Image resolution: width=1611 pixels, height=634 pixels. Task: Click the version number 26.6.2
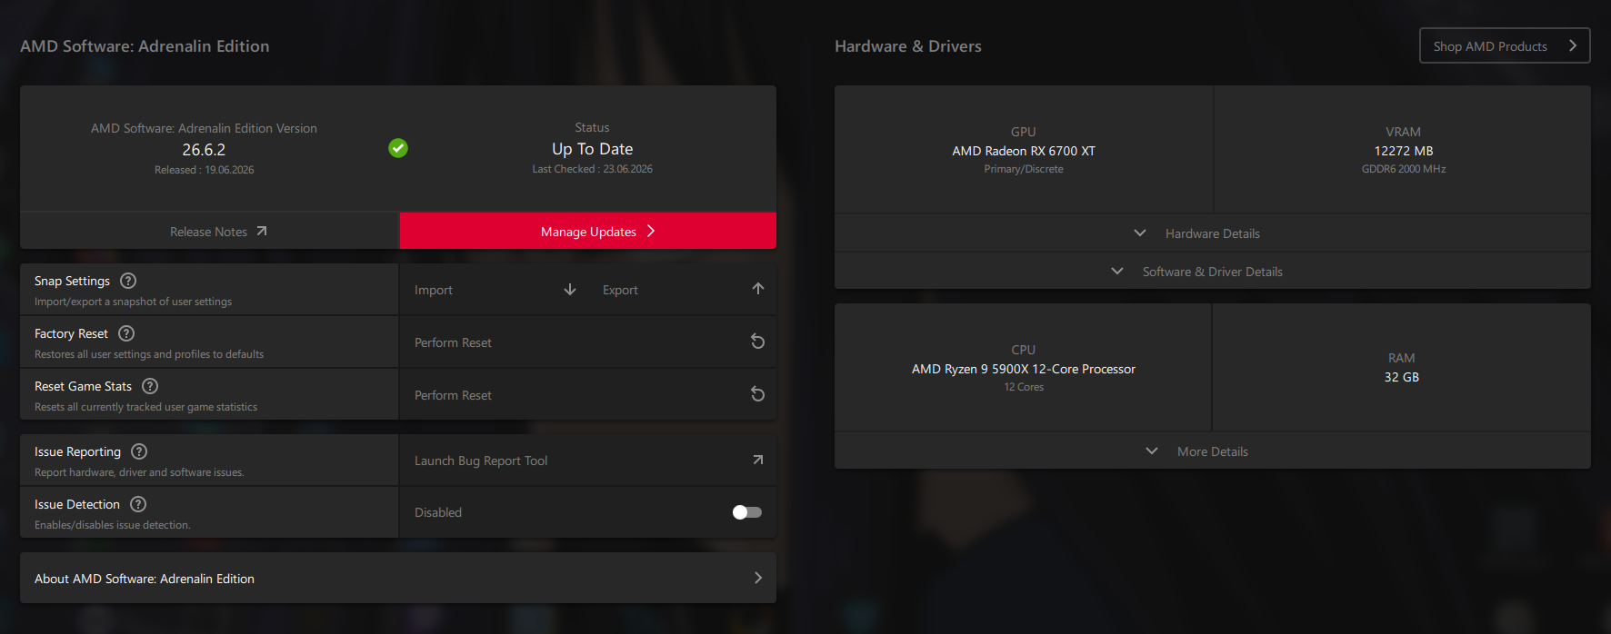coord(204,150)
